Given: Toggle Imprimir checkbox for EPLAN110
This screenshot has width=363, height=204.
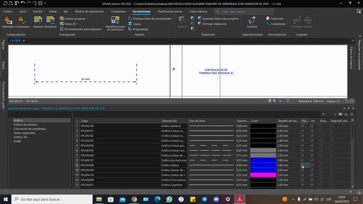Looking at the screenshot, I should (312, 175).
